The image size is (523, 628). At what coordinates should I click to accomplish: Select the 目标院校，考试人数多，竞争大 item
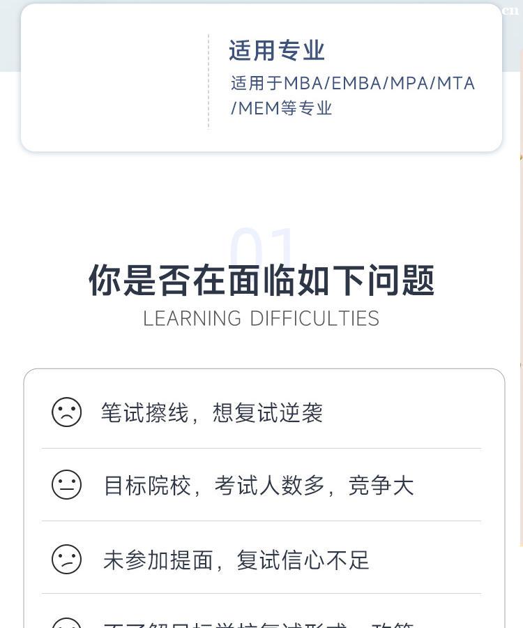click(x=258, y=485)
